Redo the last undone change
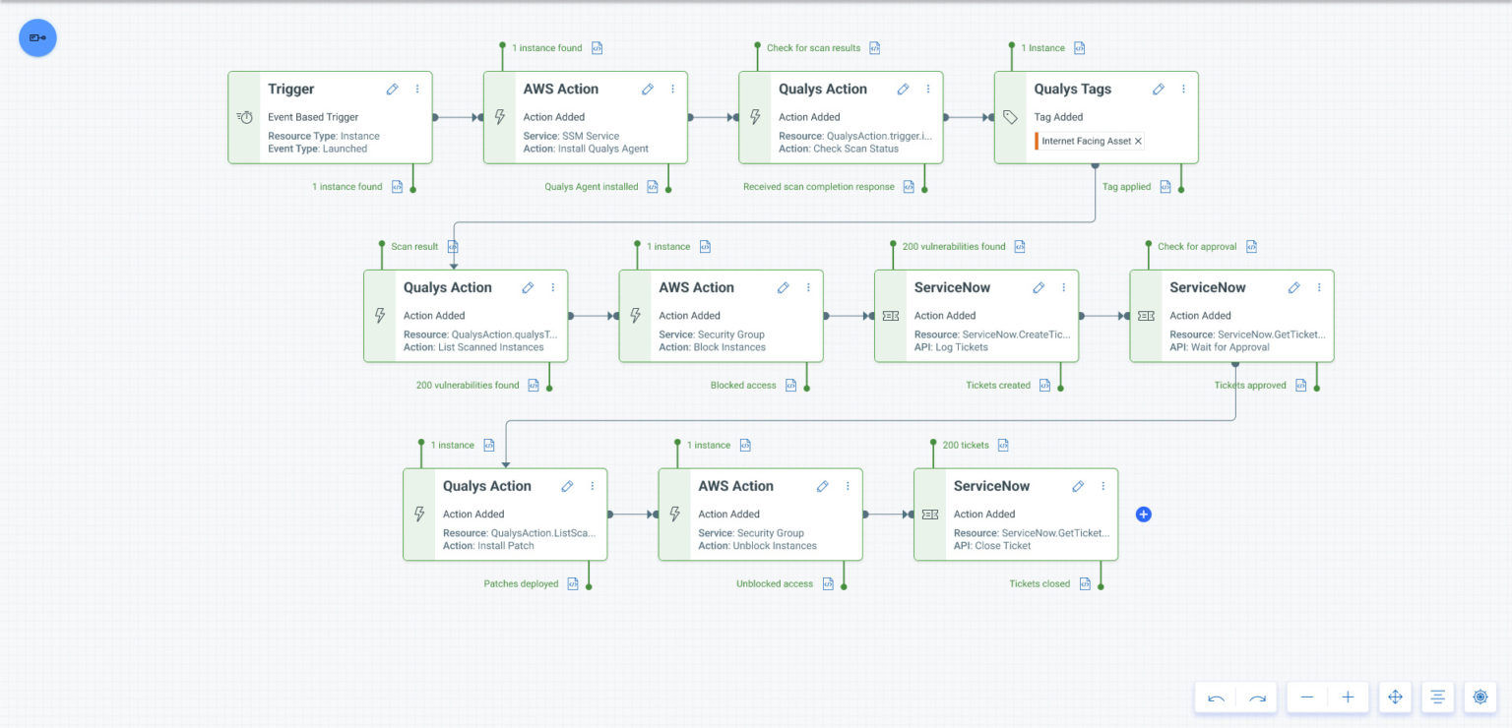This screenshot has height=728, width=1512. pyautogui.click(x=1257, y=697)
